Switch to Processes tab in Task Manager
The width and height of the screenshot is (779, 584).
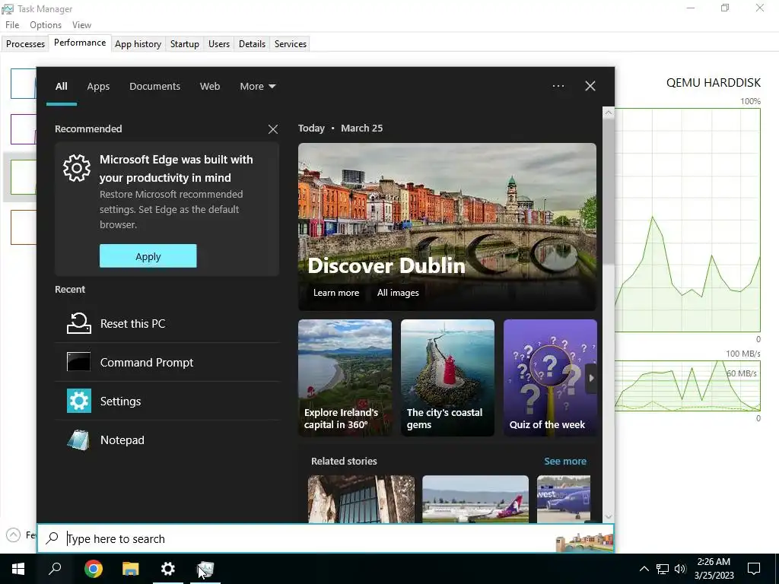pos(25,43)
